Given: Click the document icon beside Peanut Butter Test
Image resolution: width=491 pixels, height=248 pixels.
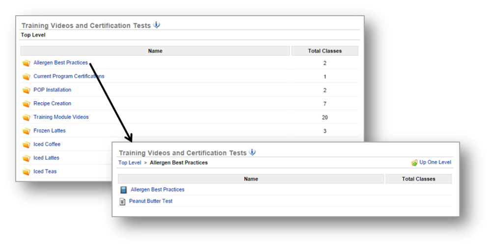Looking at the screenshot, I should (123, 201).
